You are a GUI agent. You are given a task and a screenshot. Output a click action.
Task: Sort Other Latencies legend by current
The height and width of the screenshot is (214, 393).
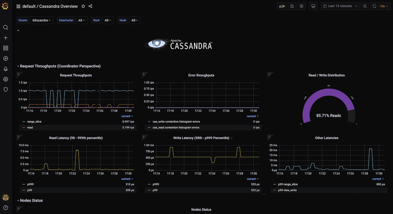pyautogui.click(x=378, y=179)
